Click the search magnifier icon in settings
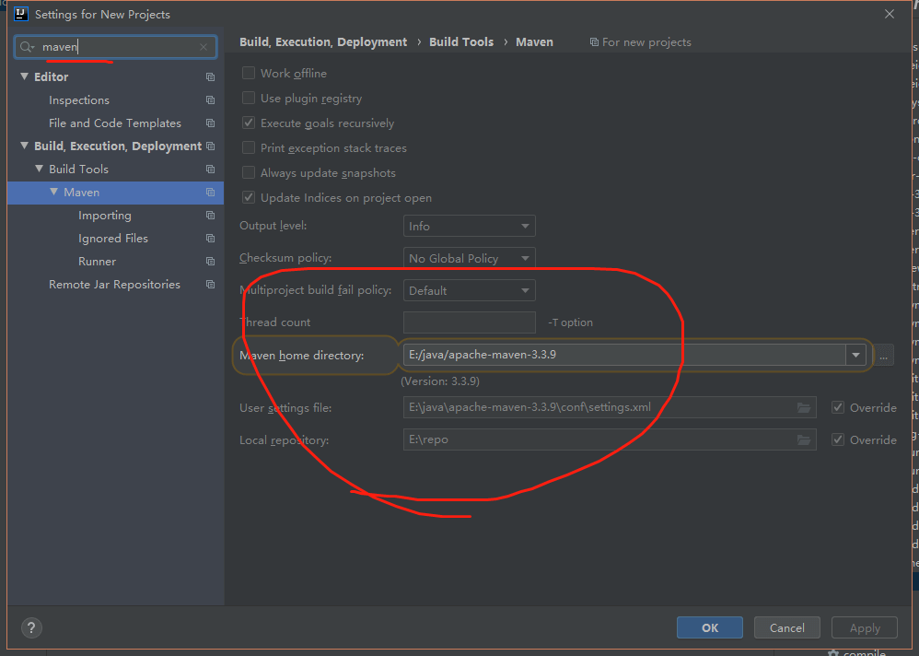919x656 pixels. pos(27,47)
